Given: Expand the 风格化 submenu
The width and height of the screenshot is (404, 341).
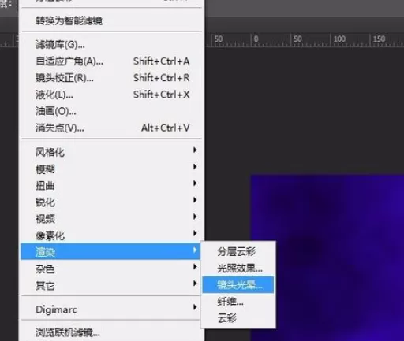Looking at the screenshot, I should 111,152.
